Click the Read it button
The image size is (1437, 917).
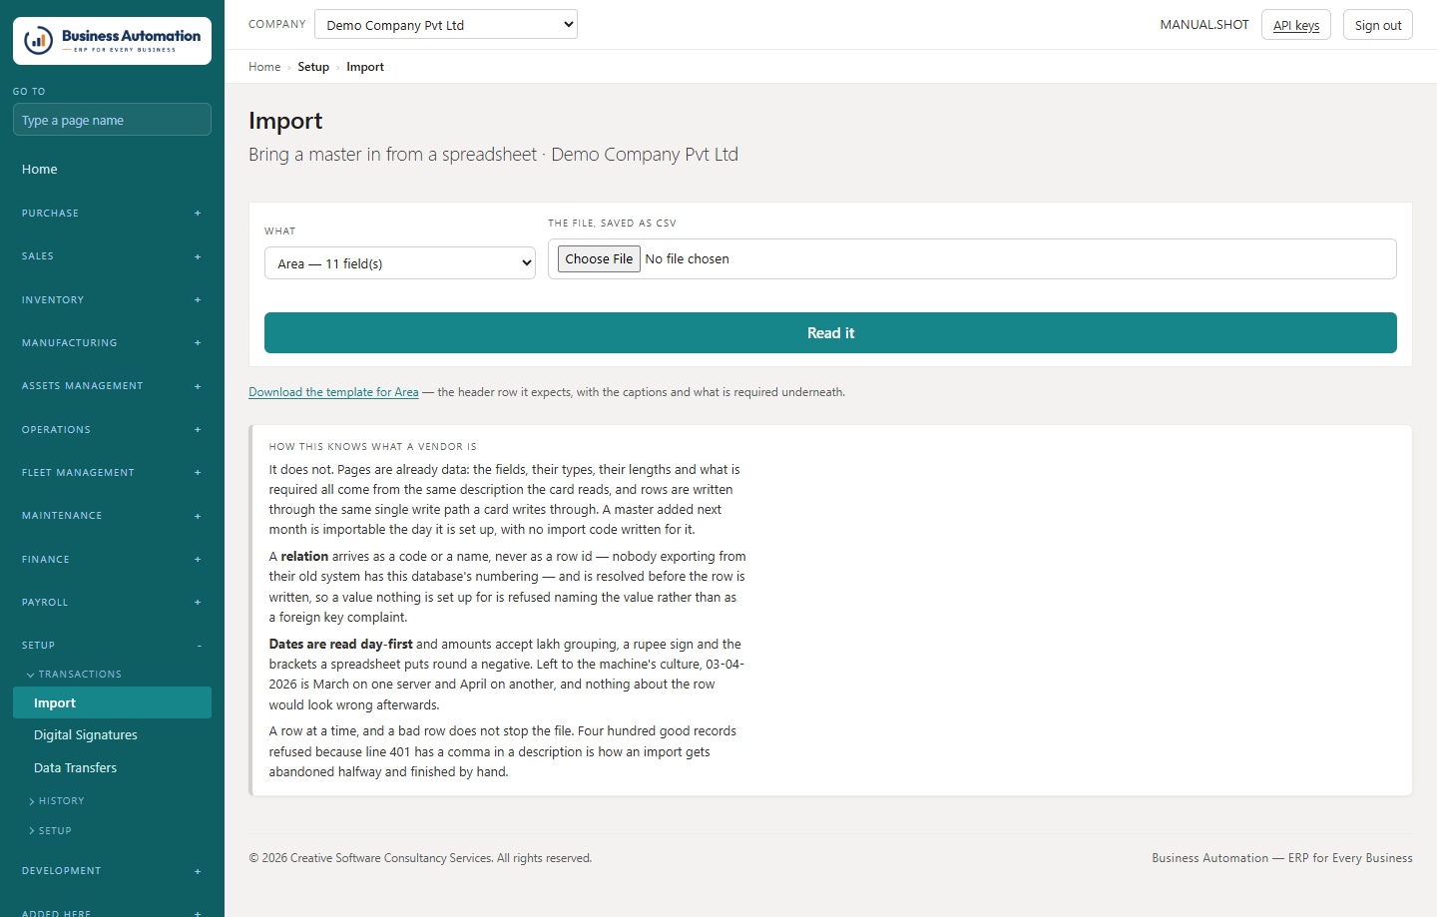click(830, 333)
